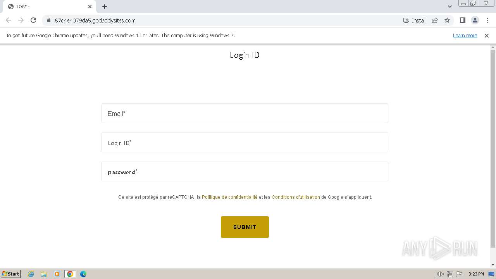Open Windows Media Player from taskbar
The width and height of the screenshot is (496, 279).
pos(57,274)
